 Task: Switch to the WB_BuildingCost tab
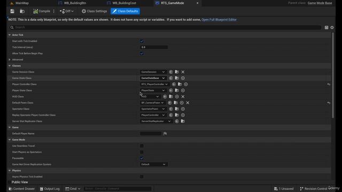[124, 3]
